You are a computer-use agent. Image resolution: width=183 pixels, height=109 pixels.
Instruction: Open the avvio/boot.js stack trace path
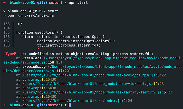point(93,84)
